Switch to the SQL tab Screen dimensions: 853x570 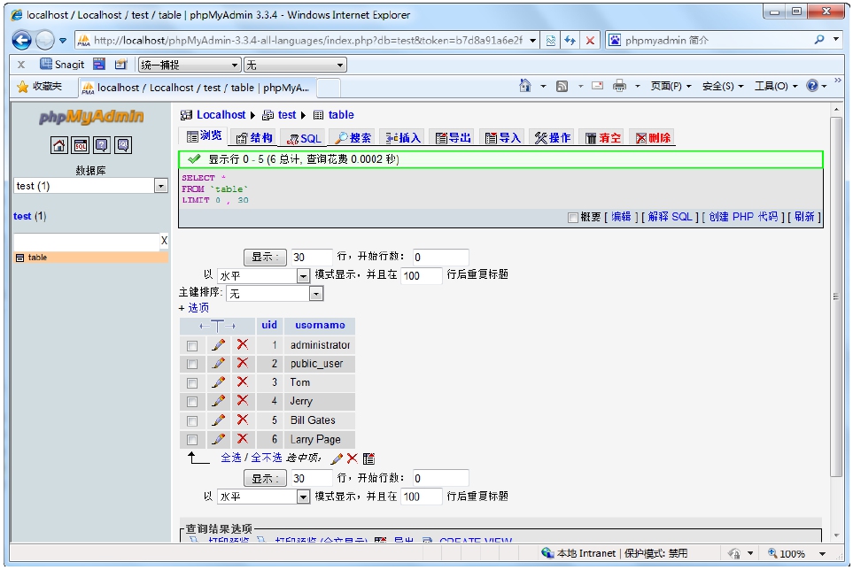(x=303, y=138)
